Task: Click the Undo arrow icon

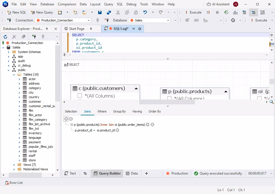Action: [145, 12]
